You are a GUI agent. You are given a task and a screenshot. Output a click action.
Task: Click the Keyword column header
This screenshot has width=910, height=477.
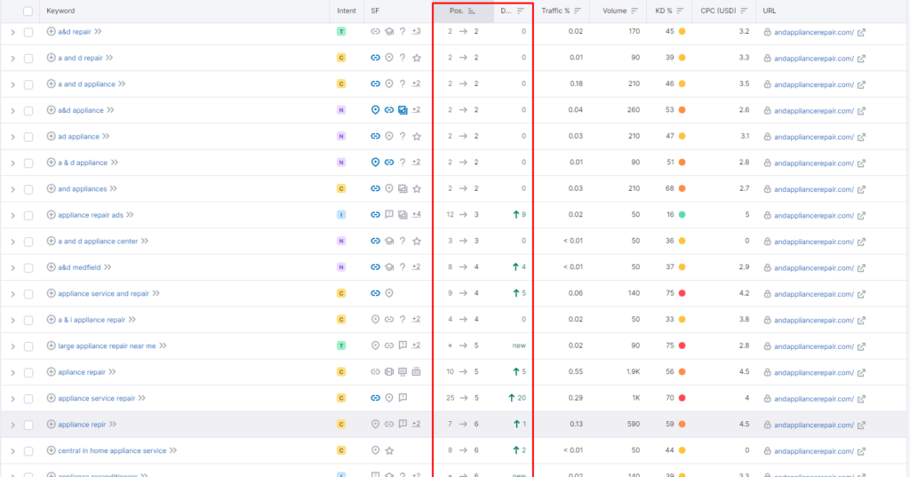pos(60,11)
